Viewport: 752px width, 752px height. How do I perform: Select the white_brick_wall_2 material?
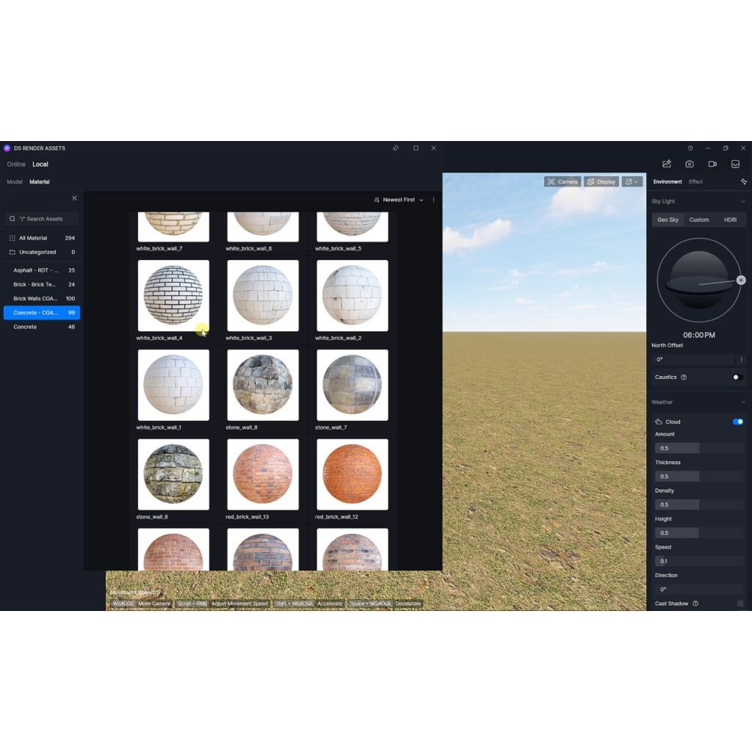[352, 296]
